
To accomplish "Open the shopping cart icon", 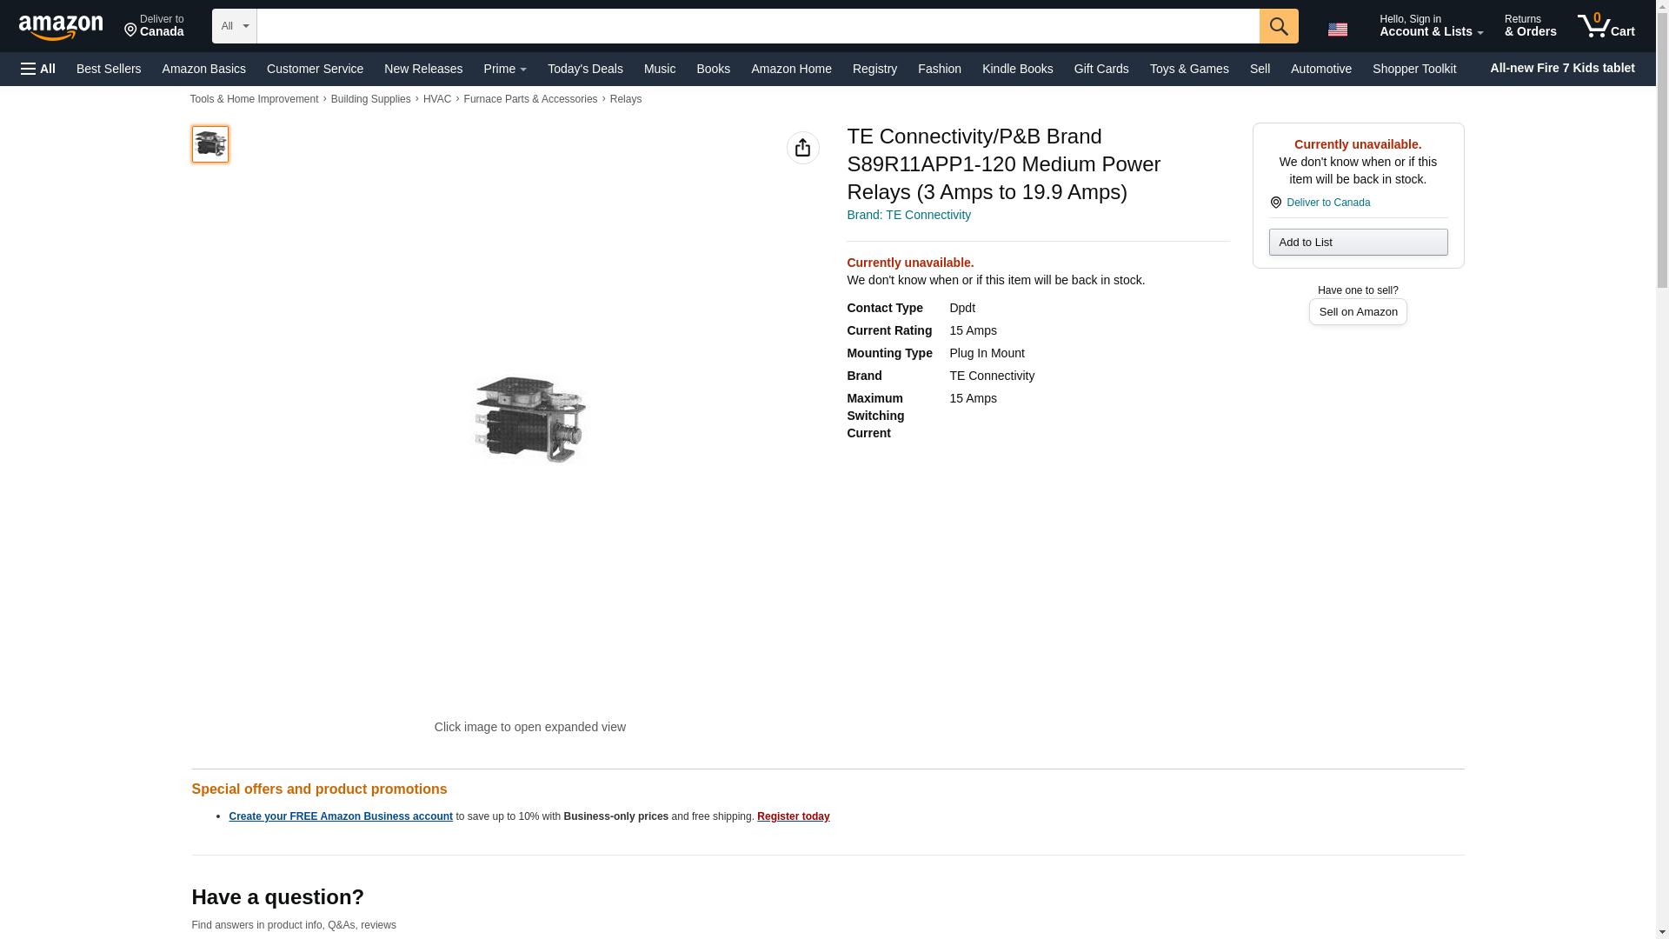I will pos(1606,26).
